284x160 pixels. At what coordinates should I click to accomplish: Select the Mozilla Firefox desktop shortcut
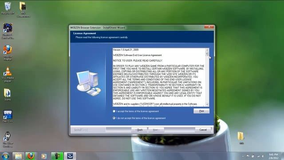[8, 53]
